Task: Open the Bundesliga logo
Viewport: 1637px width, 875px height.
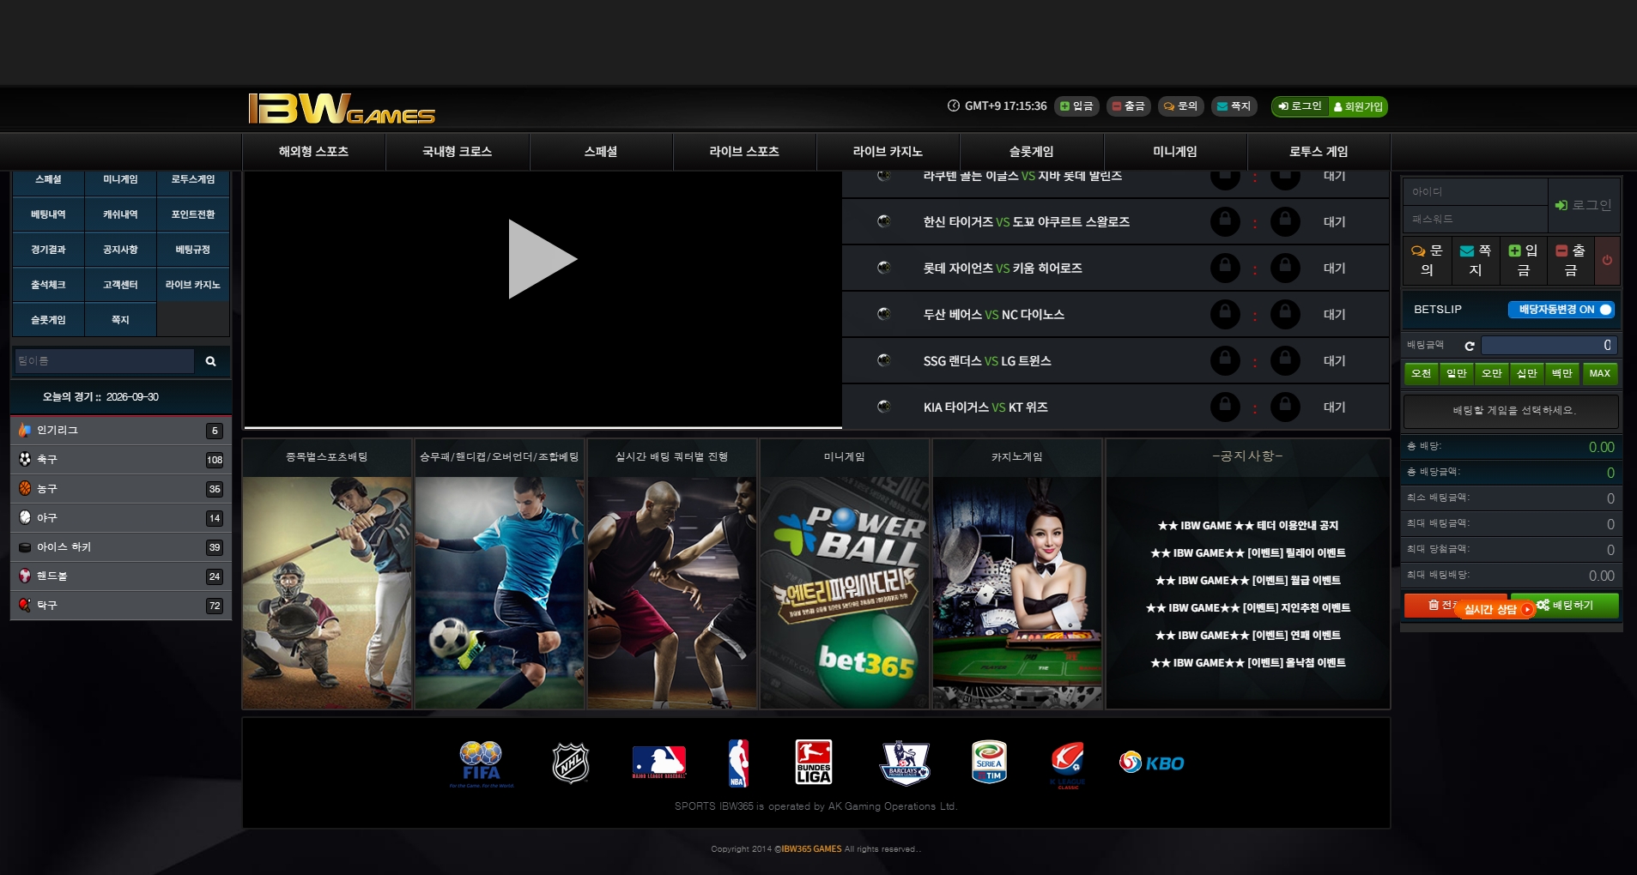Action: tap(813, 763)
